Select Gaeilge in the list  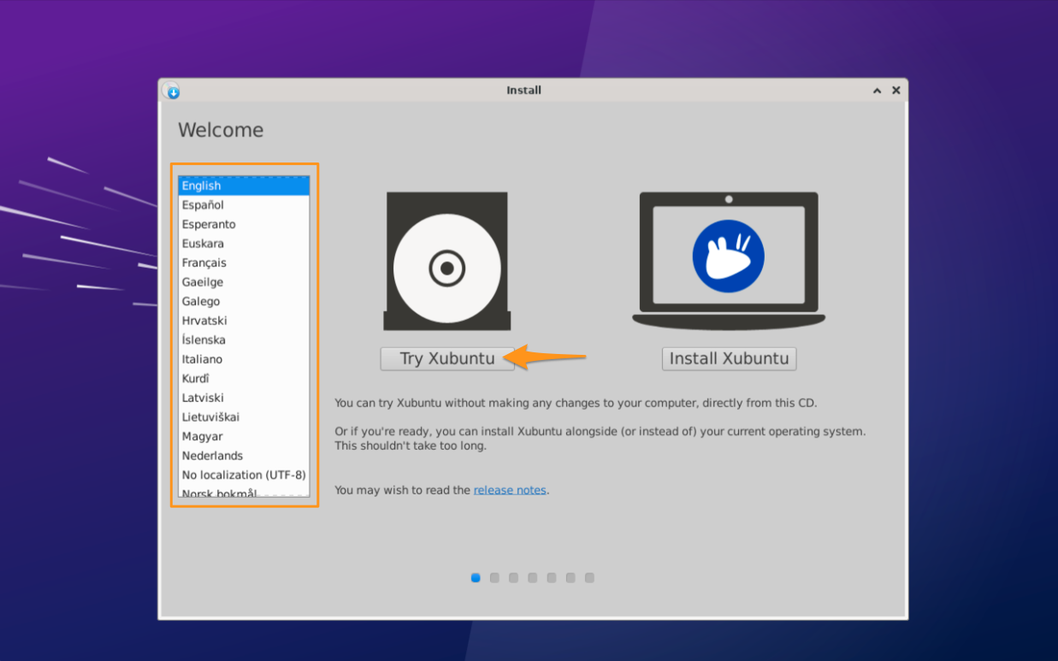click(x=202, y=282)
